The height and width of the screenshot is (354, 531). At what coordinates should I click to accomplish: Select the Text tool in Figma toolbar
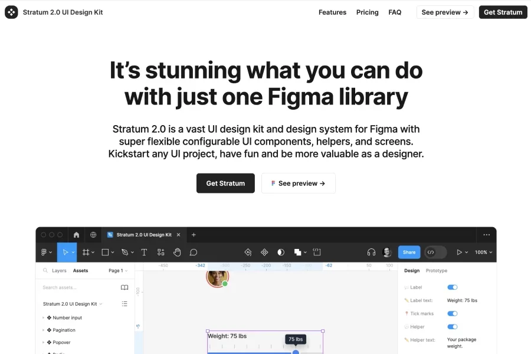coord(144,252)
